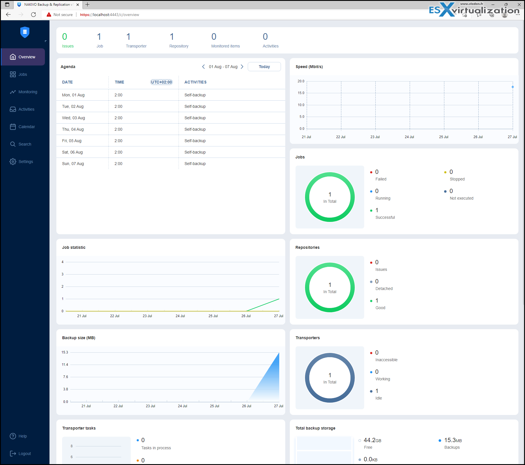
Task: Go to Monitoring in the sidebar
Action: (23, 92)
